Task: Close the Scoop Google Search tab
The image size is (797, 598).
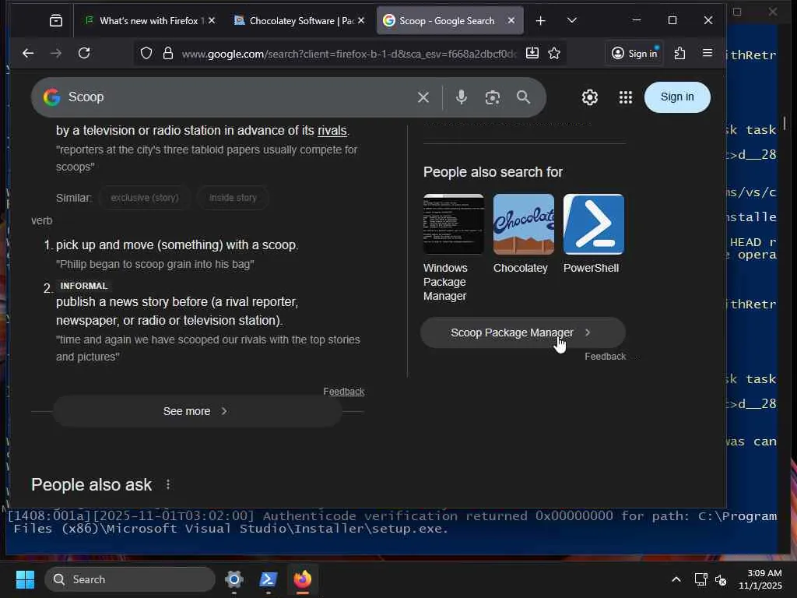Action: 511,20
